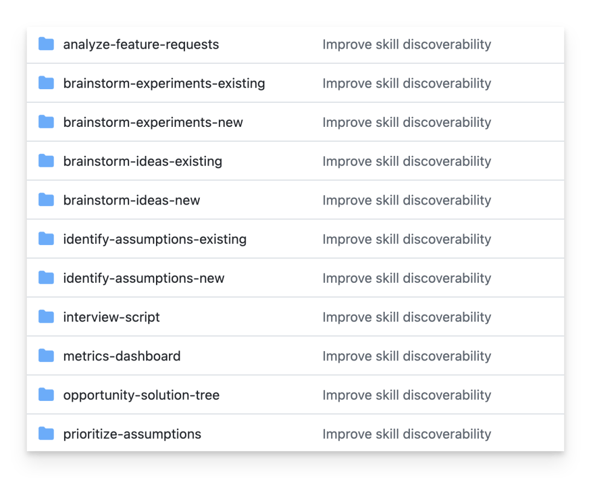Open the prioritize-assumptions folder name
The width and height of the screenshot is (591, 478).
pyautogui.click(x=132, y=434)
